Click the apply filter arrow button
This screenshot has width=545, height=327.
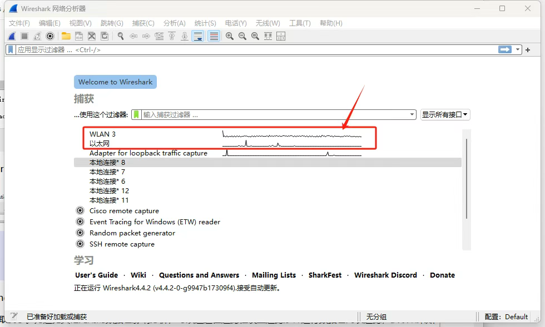tap(505, 49)
